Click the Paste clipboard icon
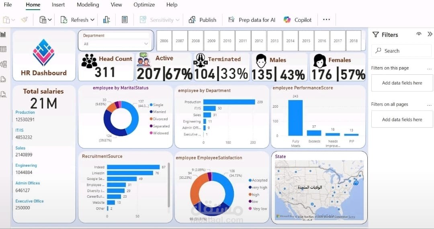 pyautogui.click(x=6, y=20)
